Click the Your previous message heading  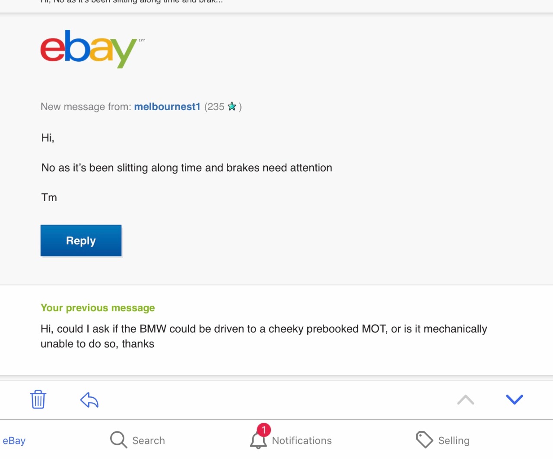(98, 308)
